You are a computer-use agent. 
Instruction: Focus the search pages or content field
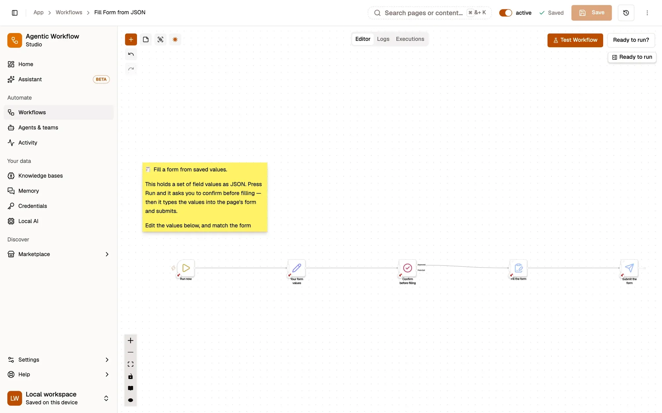(x=430, y=13)
